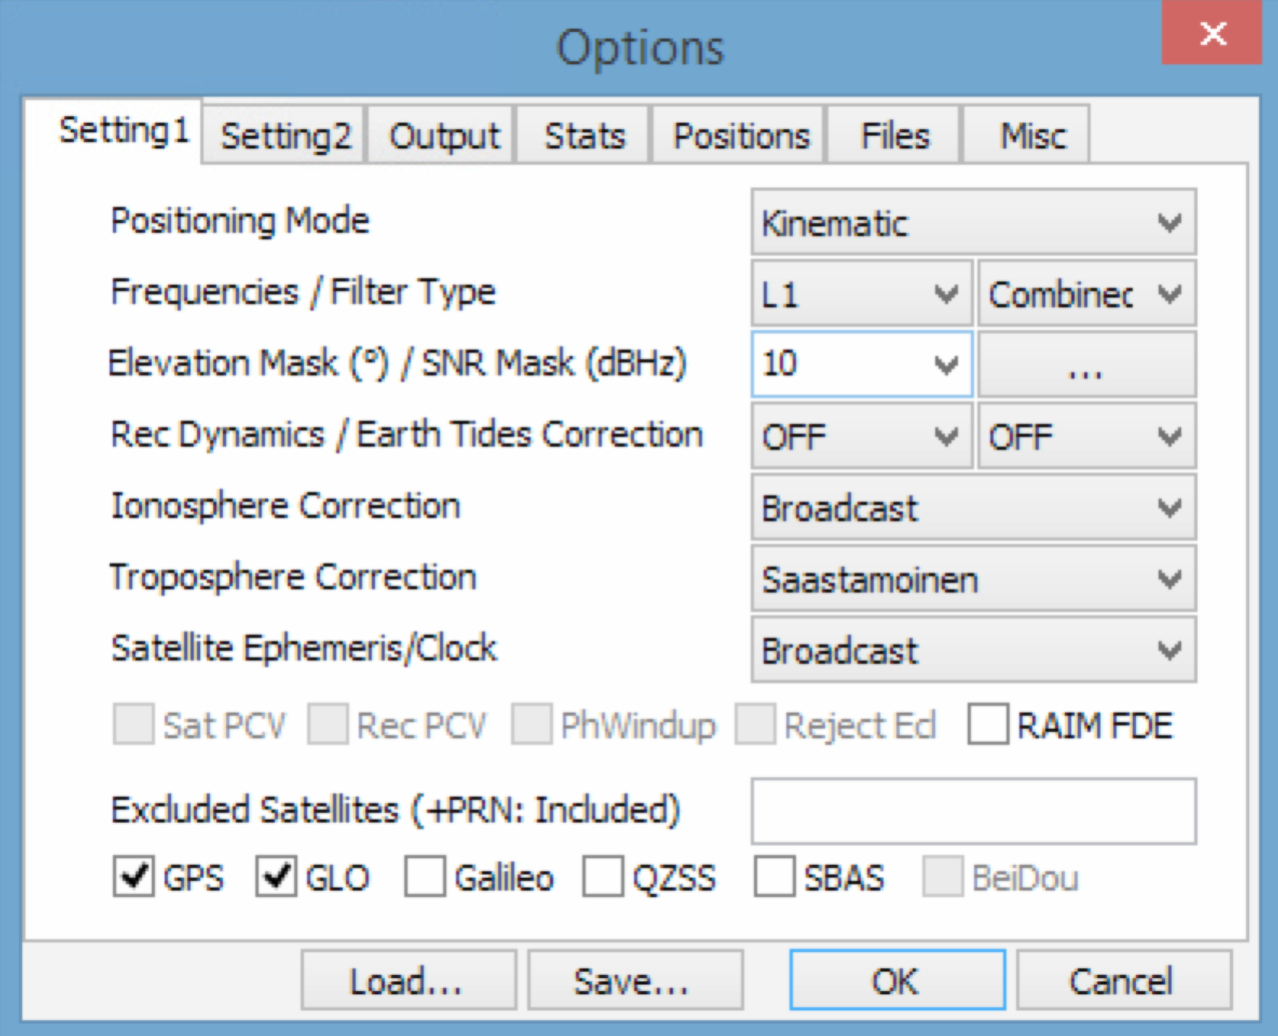Open the Combined filter type dropdown
The width and height of the screenshot is (1278, 1036).
coord(1087,294)
